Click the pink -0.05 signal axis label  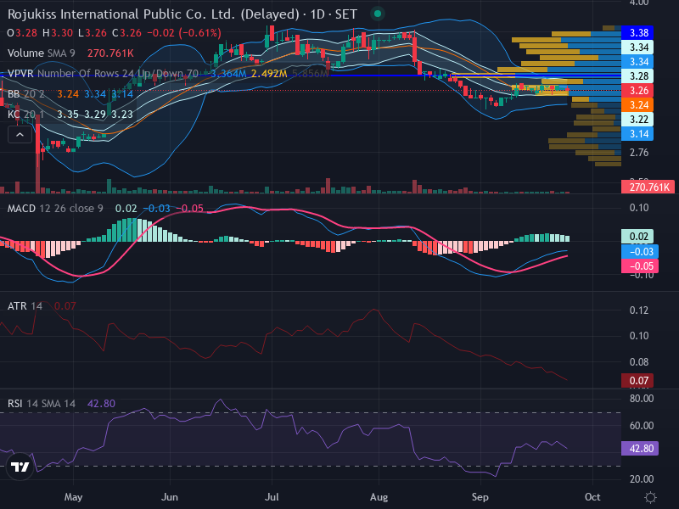pyautogui.click(x=640, y=266)
